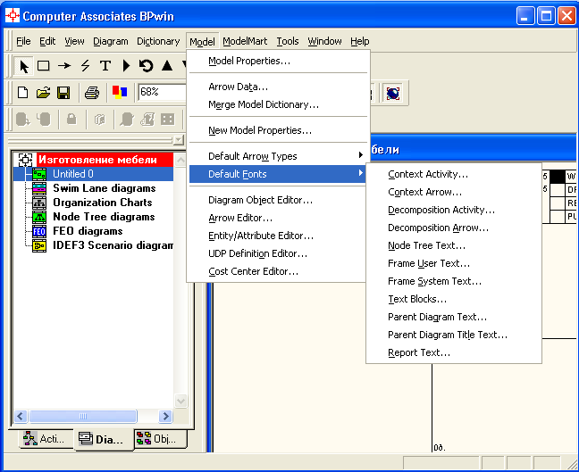Viewport: 579px width, 472px height.
Task: Select Context Arrow font option
Action: click(454, 192)
